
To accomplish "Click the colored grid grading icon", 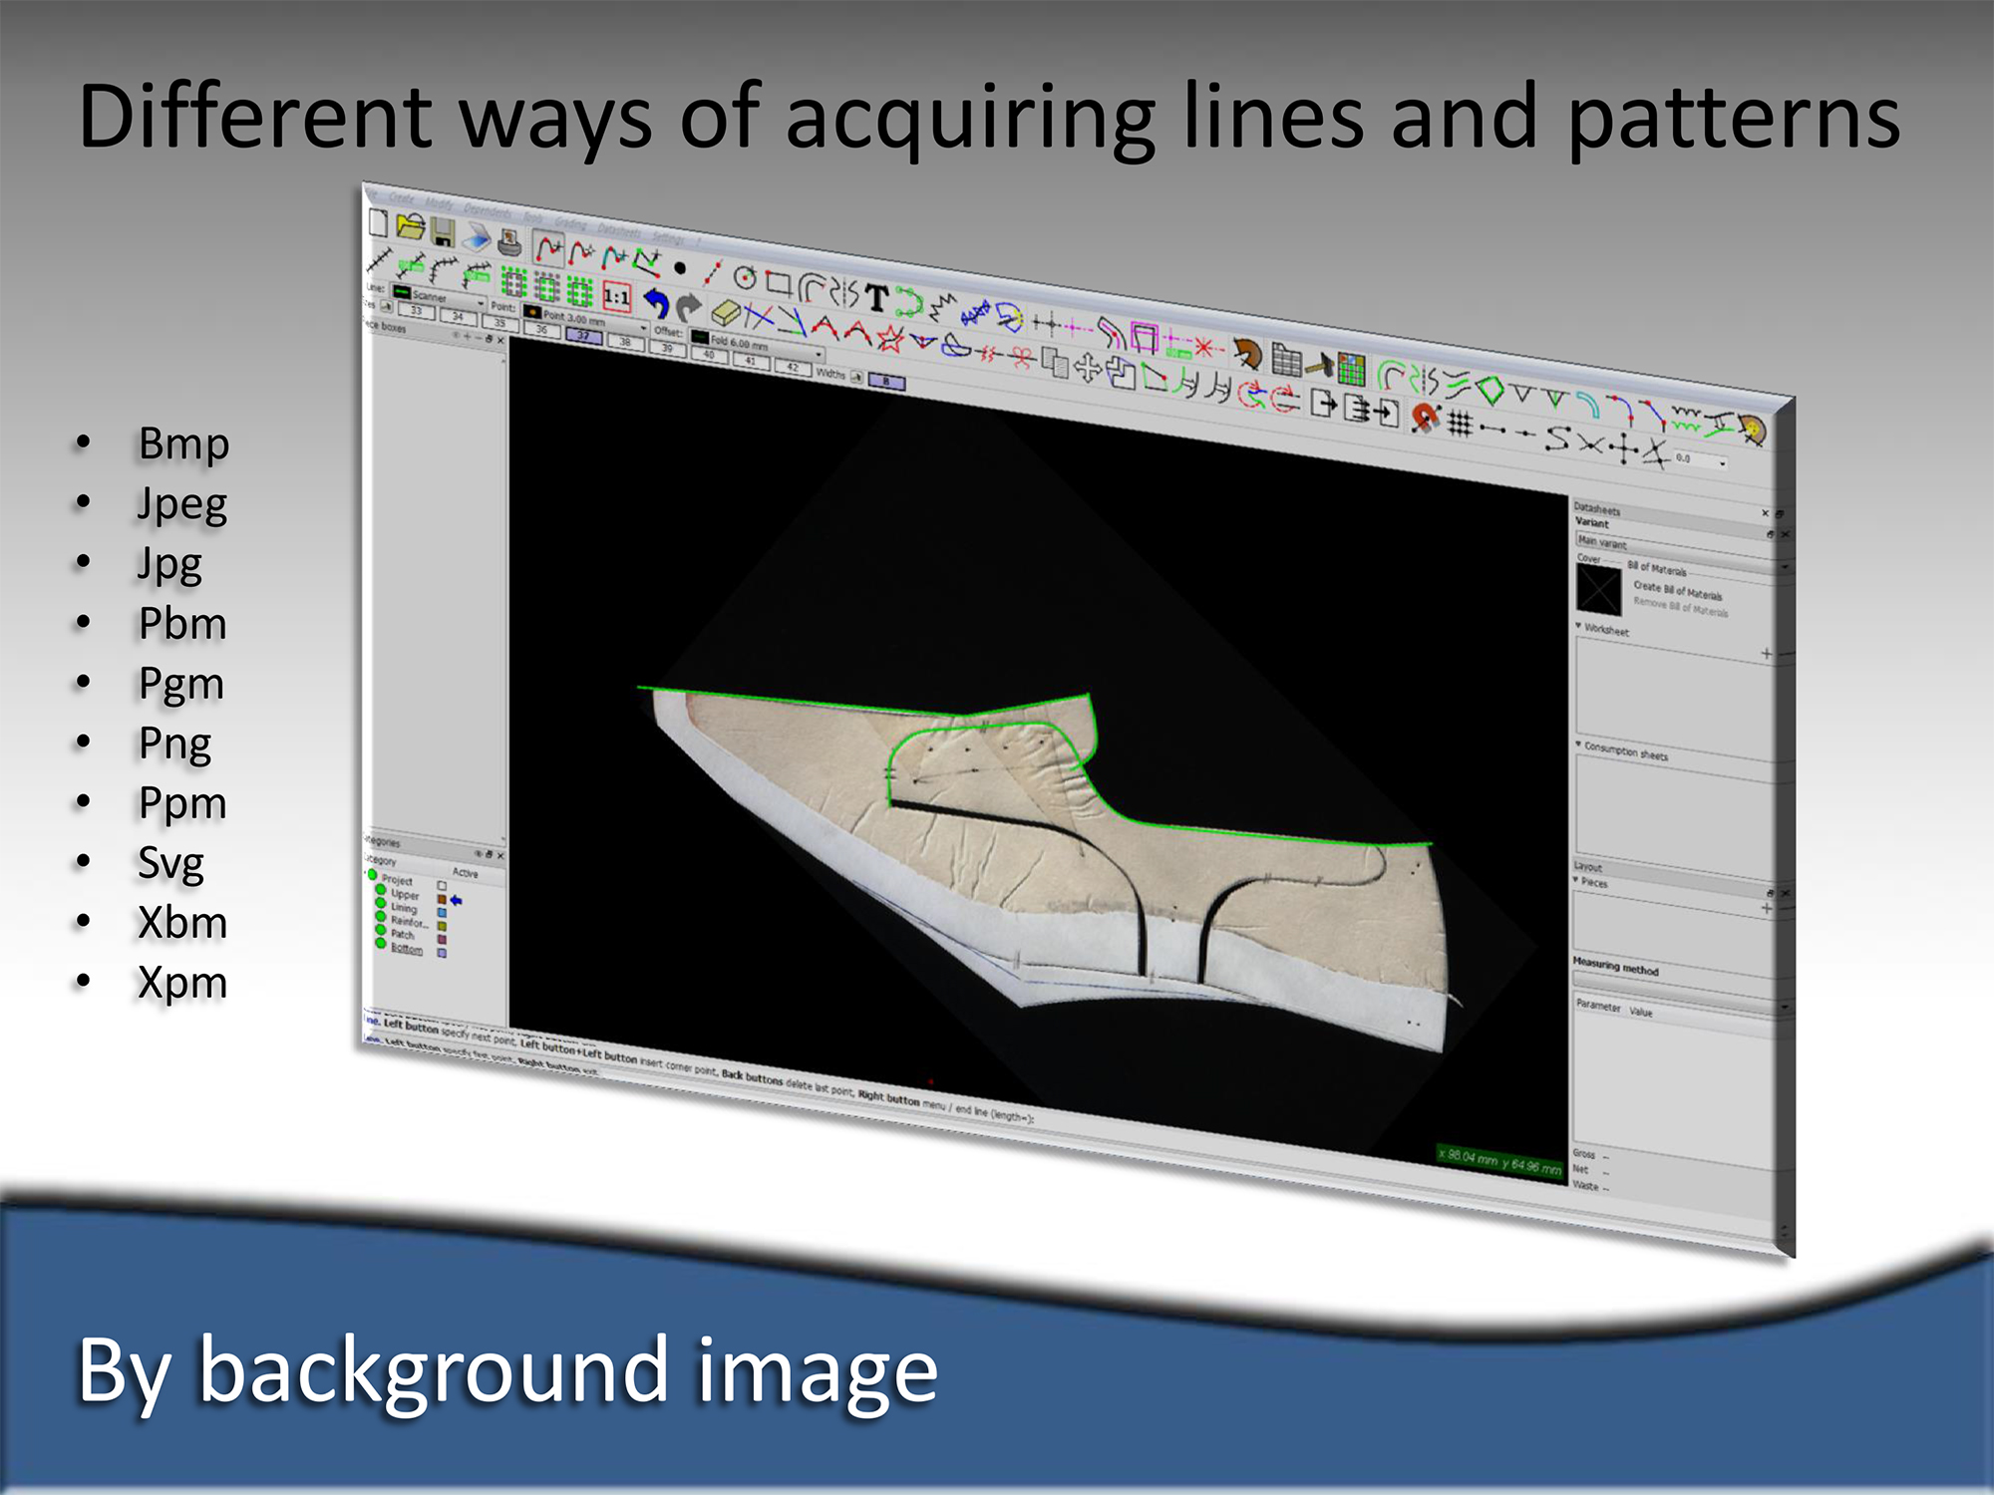I will [x=1352, y=370].
